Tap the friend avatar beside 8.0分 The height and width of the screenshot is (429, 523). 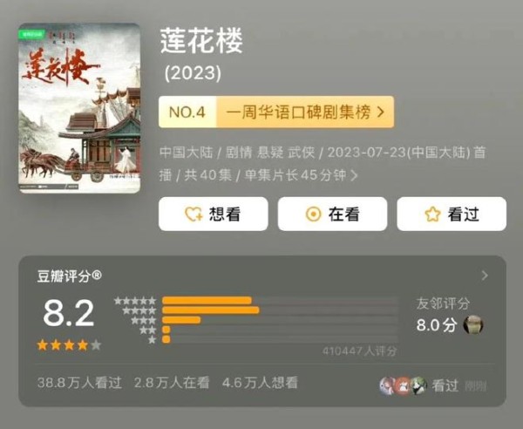(x=473, y=324)
